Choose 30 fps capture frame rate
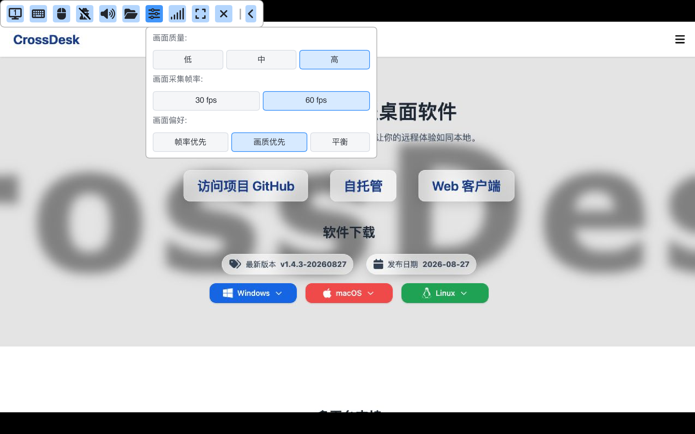 (206, 101)
